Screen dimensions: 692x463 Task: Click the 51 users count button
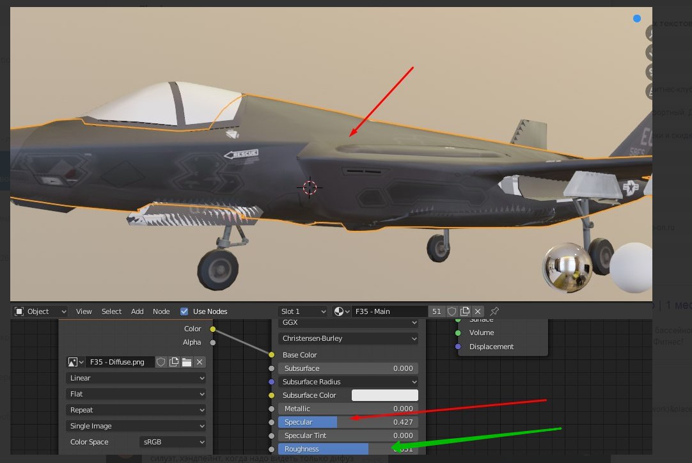coord(436,311)
